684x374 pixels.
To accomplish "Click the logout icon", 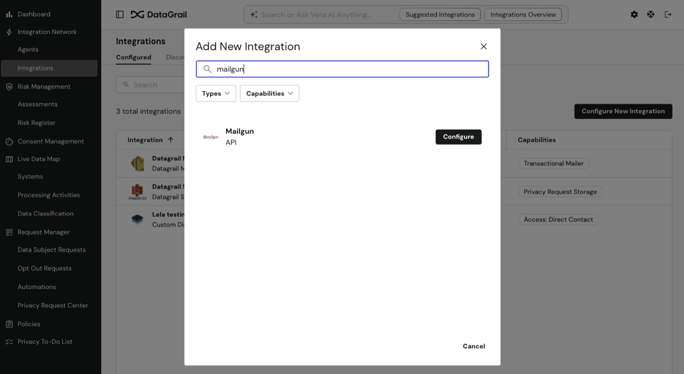I will click(x=668, y=15).
